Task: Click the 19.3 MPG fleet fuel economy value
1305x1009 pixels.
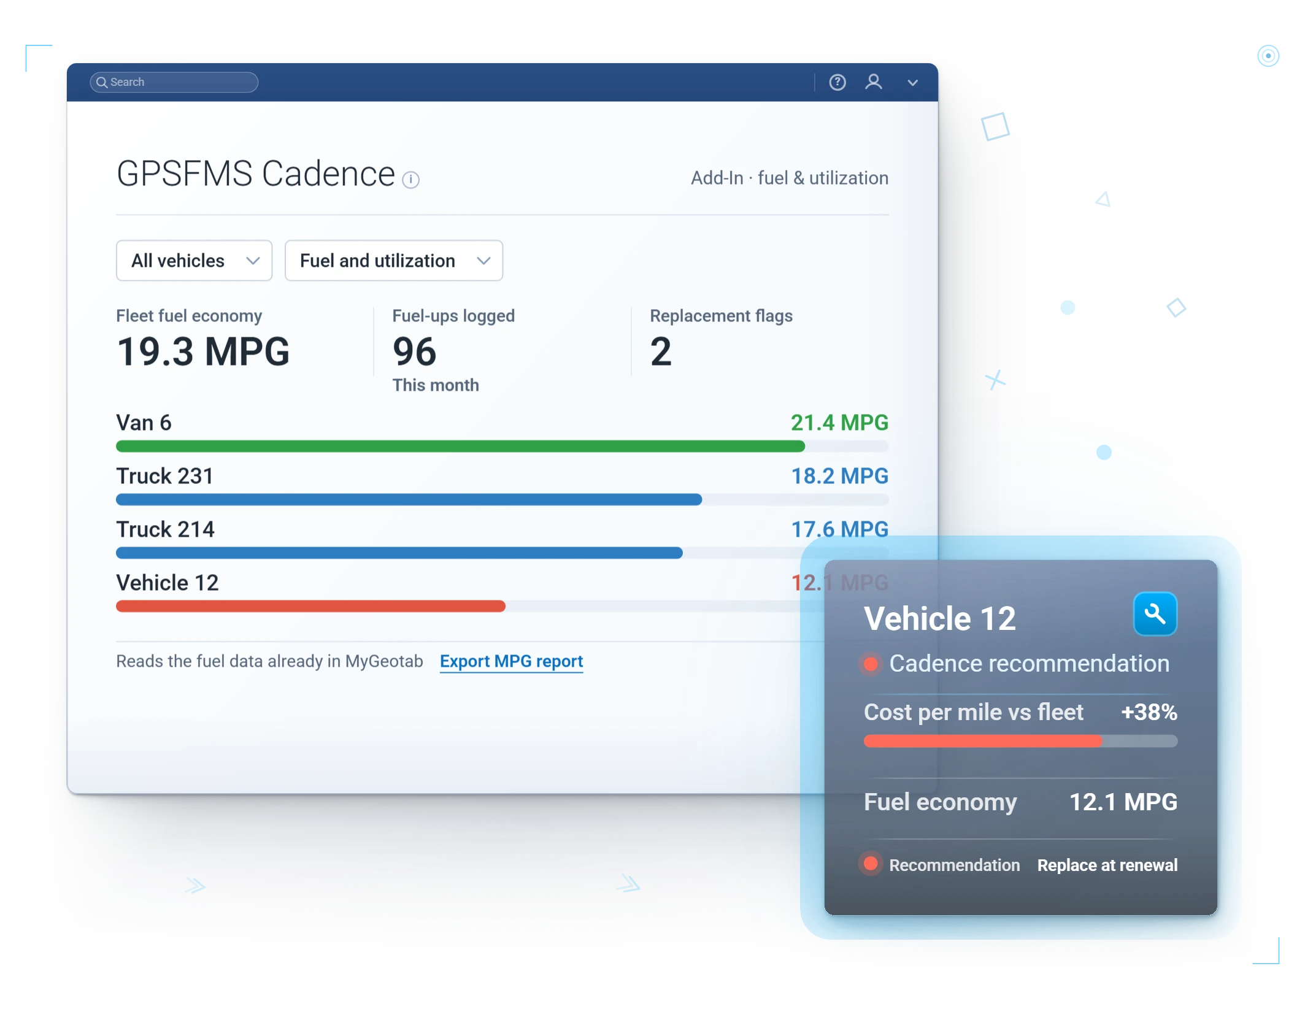Action: click(203, 352)
